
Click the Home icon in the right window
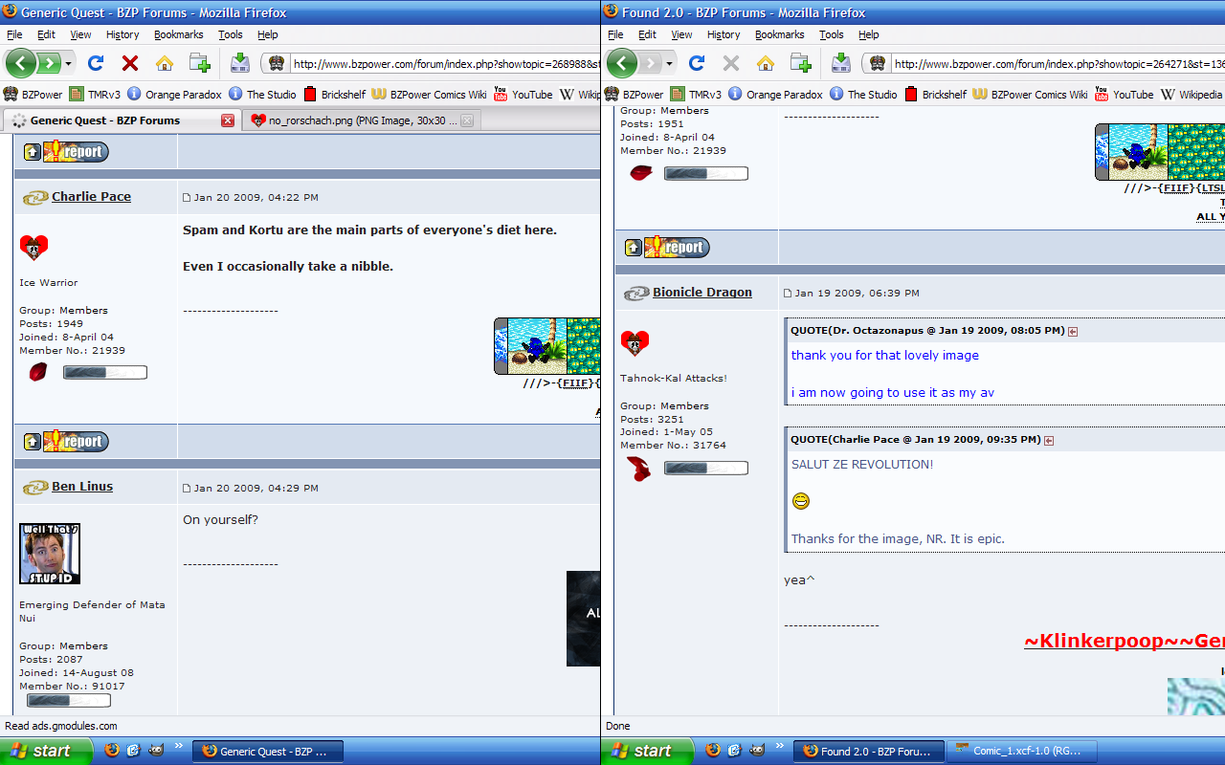point(766,63)
